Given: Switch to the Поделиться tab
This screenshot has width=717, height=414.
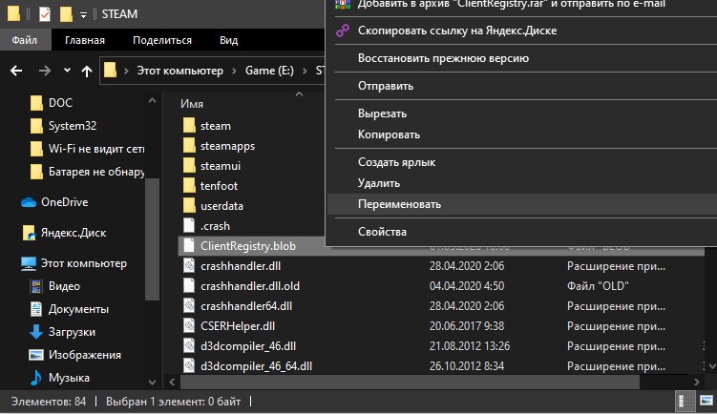Looking at the screenshot, I should (x=162, y=40).
